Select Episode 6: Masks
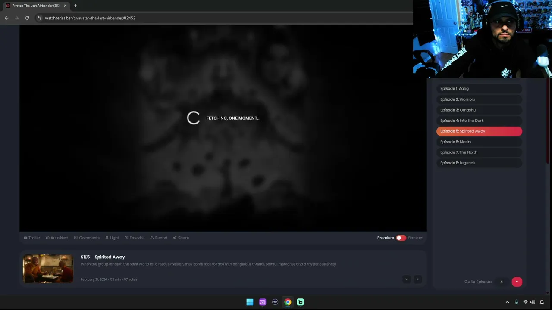552x310 pixels. (479, 142)
